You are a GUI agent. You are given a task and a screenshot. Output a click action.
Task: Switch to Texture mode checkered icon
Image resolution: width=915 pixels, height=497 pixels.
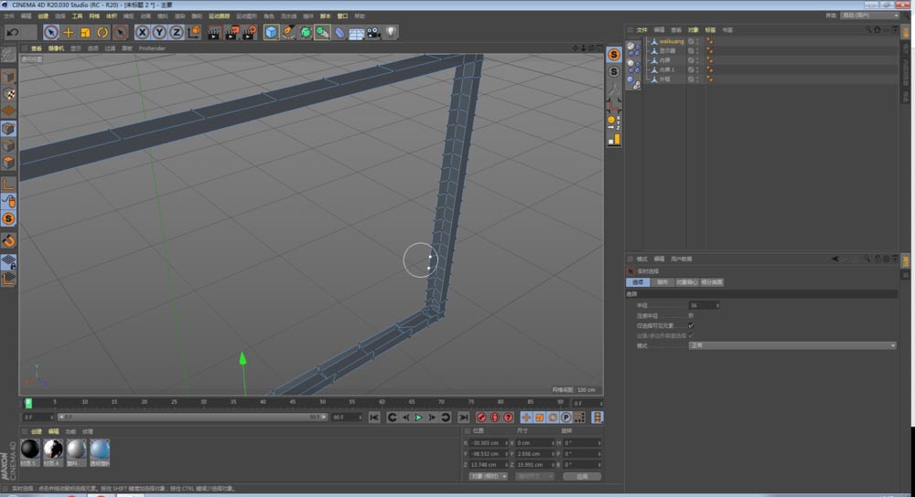[x=9, y=94]
